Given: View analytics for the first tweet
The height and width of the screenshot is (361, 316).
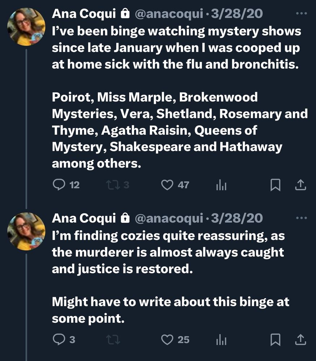Looking at the screenshot, I should click(x=221, y=186).
